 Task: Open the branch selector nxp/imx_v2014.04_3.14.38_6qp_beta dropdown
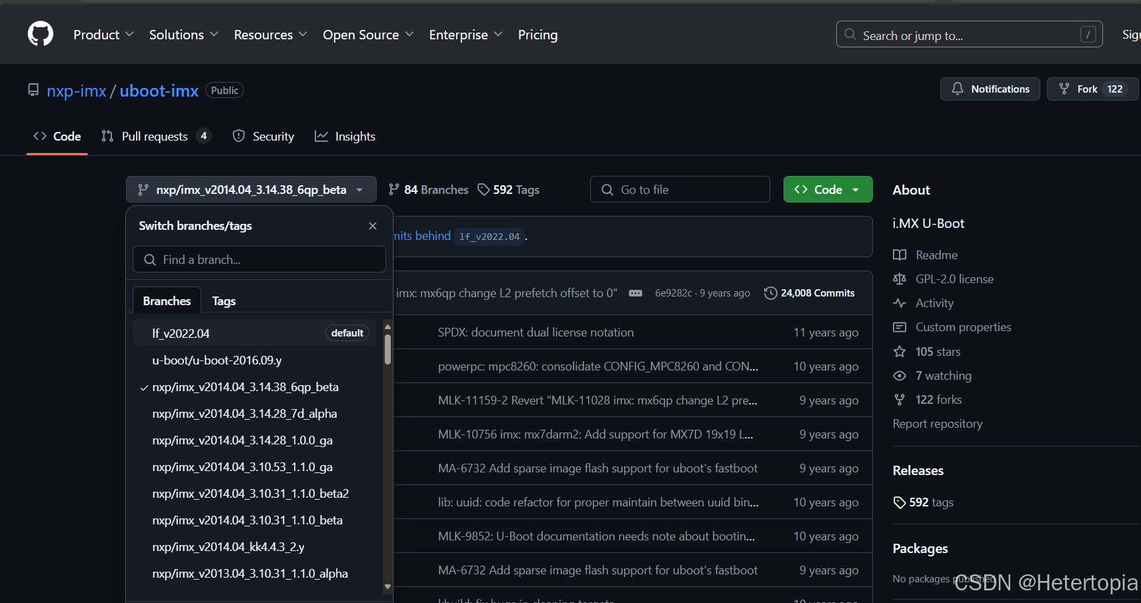click(251, 189)
